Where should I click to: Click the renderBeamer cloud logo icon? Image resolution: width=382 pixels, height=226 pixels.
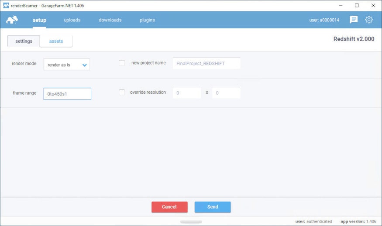(x=12, y=20)
